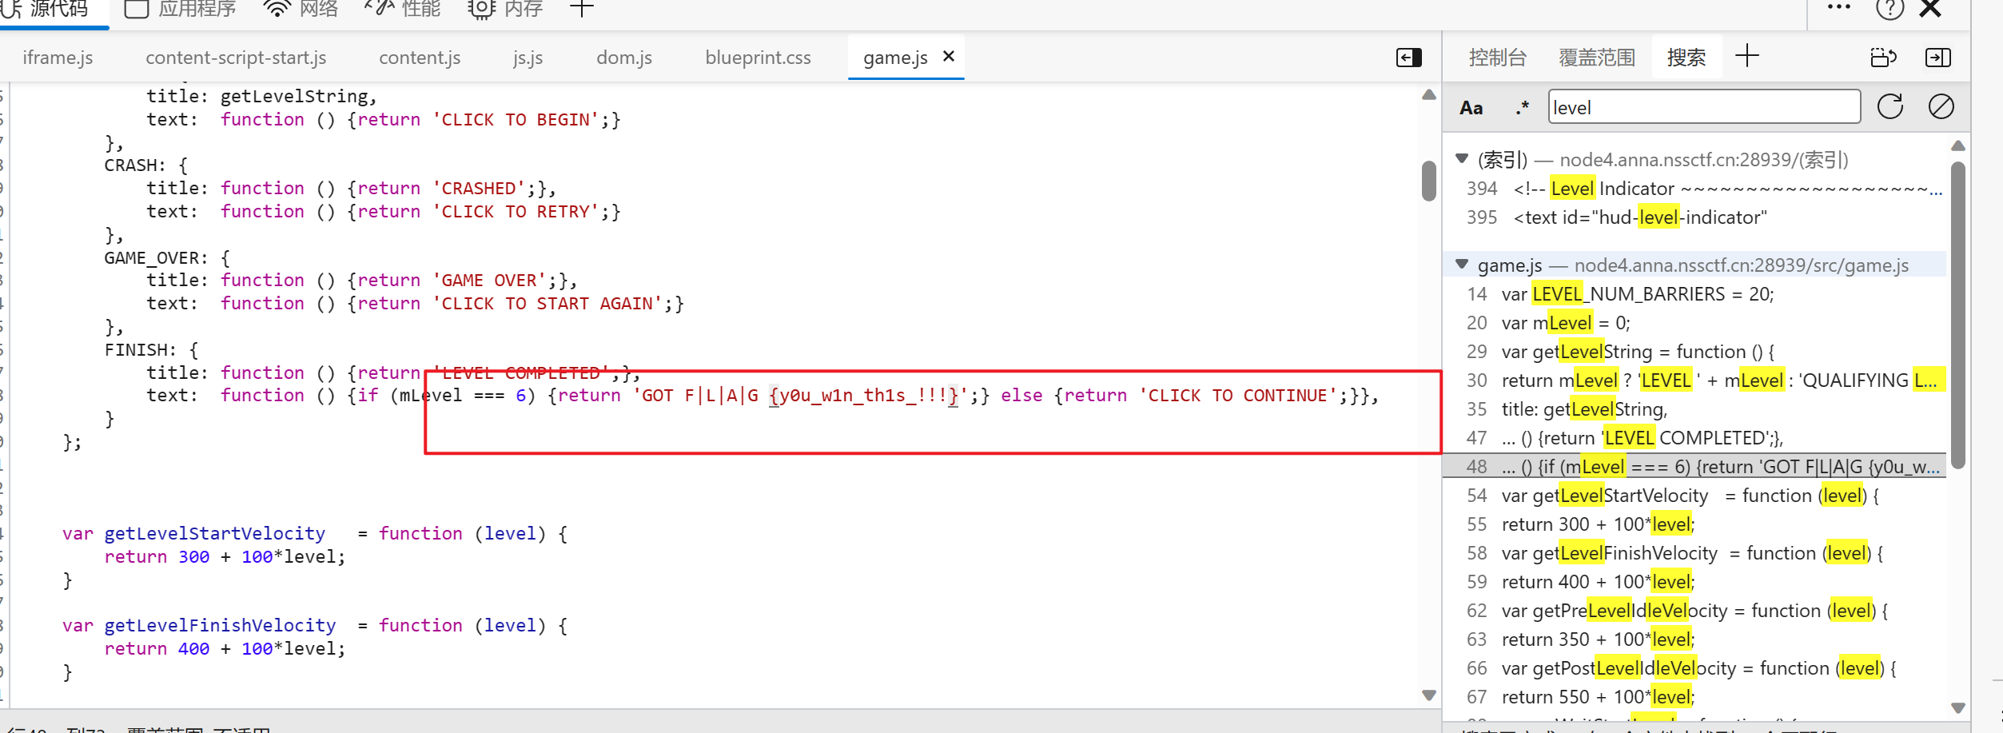Add a drawer tool via plus icon

click(x=1747, y=56)
